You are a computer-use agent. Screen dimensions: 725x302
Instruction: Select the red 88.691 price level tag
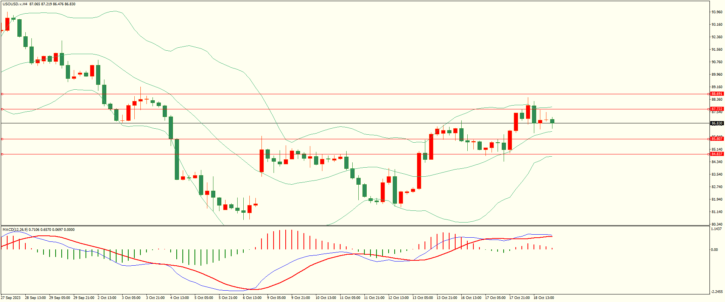point(717,94)
